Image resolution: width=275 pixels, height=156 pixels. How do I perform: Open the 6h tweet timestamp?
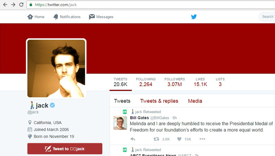pos(175,118)
